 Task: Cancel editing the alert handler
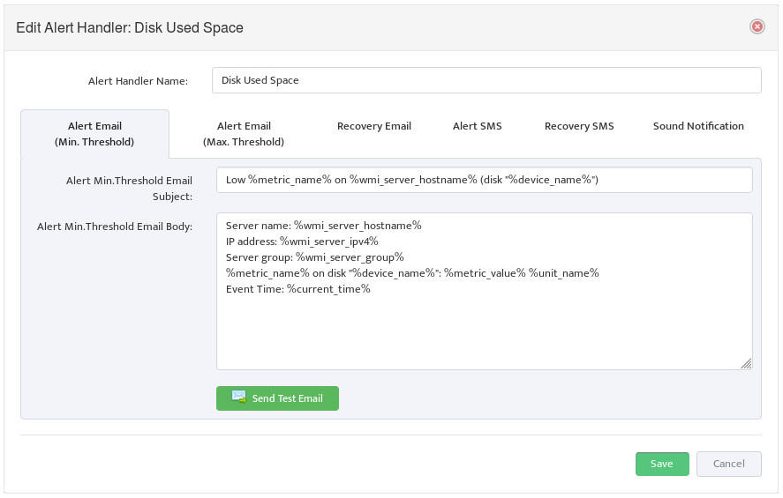pyautogui.click(x=728, y=464)
